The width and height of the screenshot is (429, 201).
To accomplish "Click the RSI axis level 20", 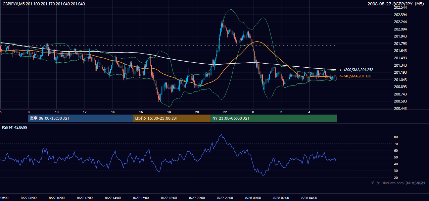I will [396, 178].
